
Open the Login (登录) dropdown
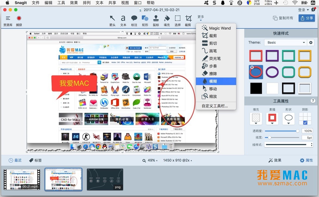coord(303,10)
